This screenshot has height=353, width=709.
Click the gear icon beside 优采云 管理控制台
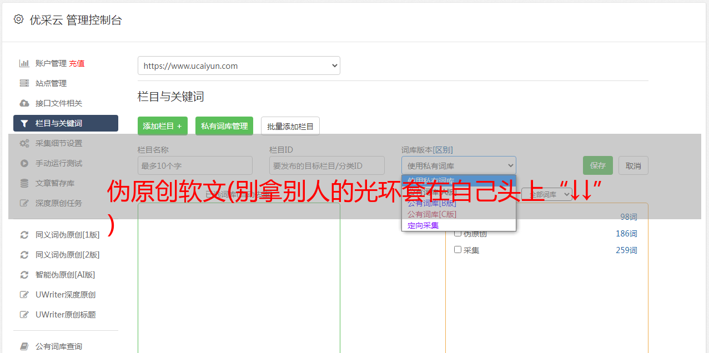(18, 19)
